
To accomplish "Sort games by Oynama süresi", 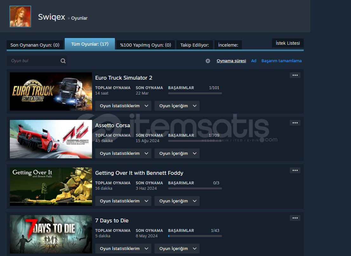I will (x=231, y=61).
